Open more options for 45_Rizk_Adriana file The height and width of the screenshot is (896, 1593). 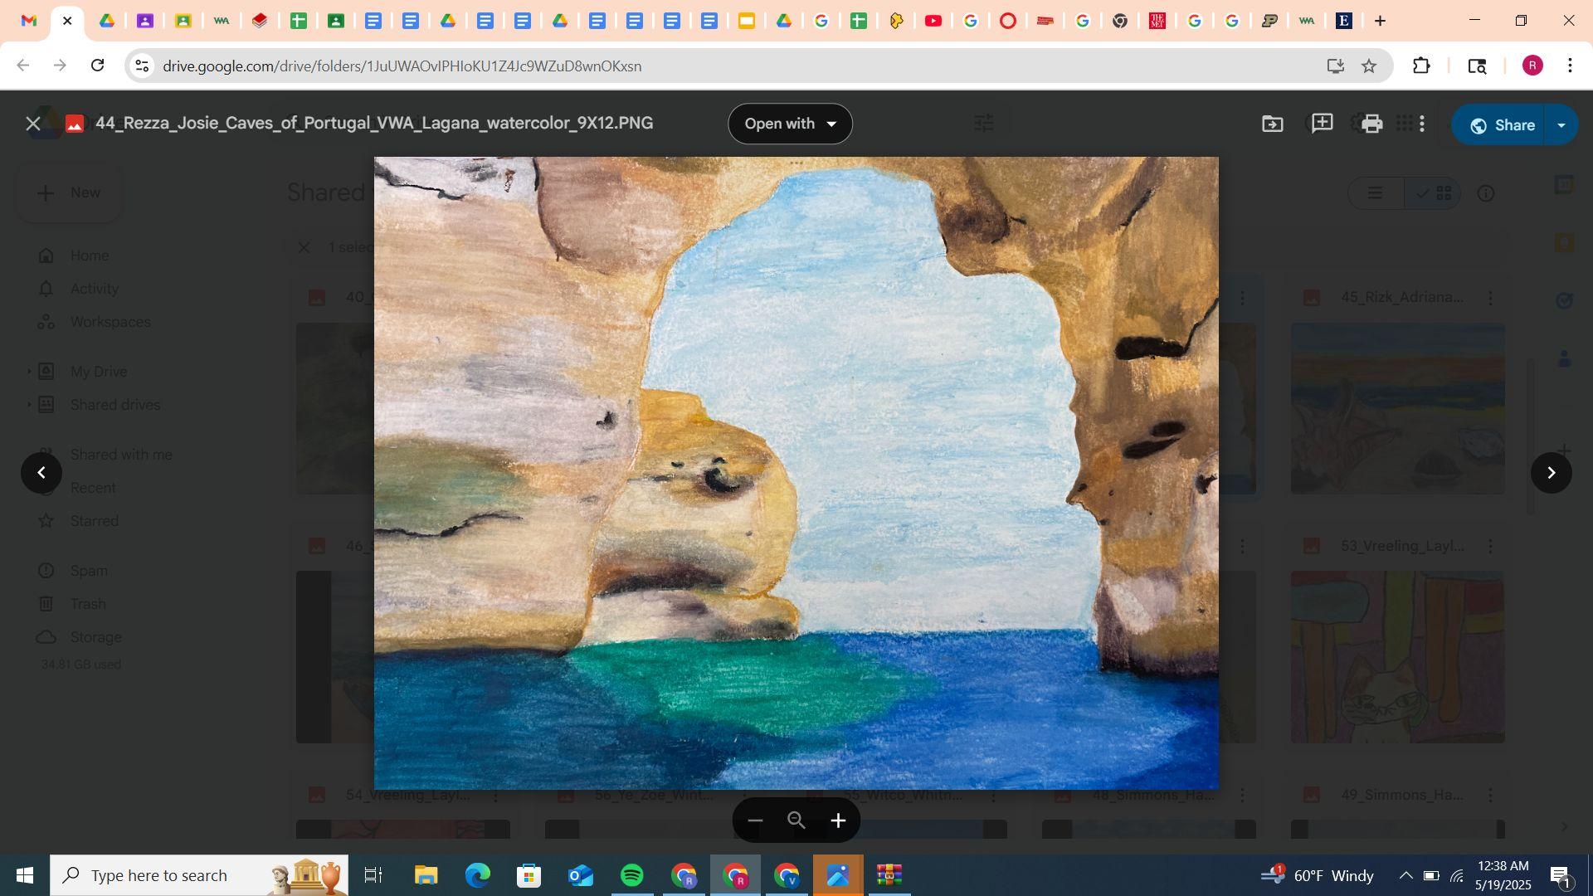1491,298
